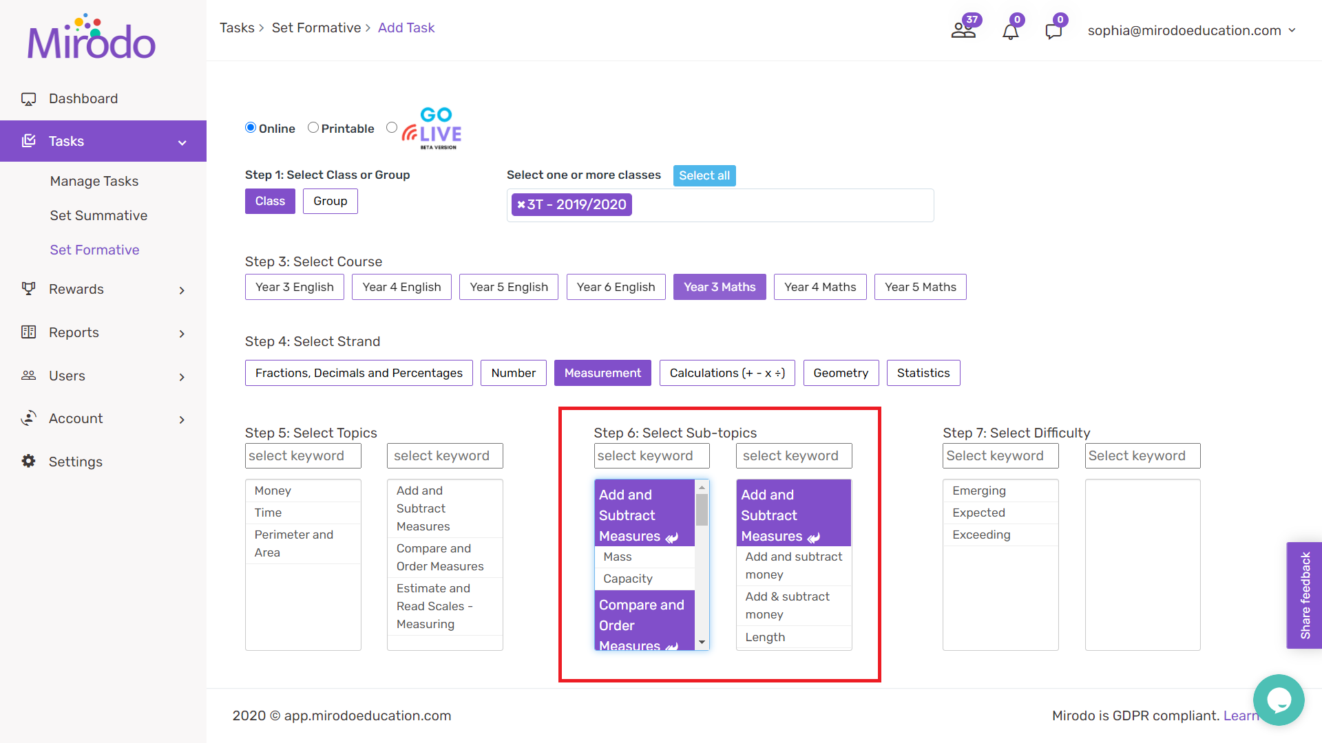Open the notifications bell icon
Image resolution: width=1322 pixels, height=743 pixels.
[1010, 32]
